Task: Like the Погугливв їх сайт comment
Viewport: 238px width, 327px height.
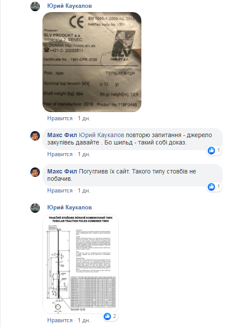Action: click(60, 190)
